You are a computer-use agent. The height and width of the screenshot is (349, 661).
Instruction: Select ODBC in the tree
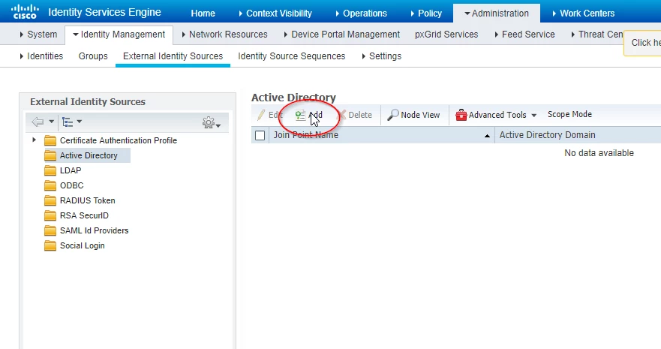pos(72,185)
